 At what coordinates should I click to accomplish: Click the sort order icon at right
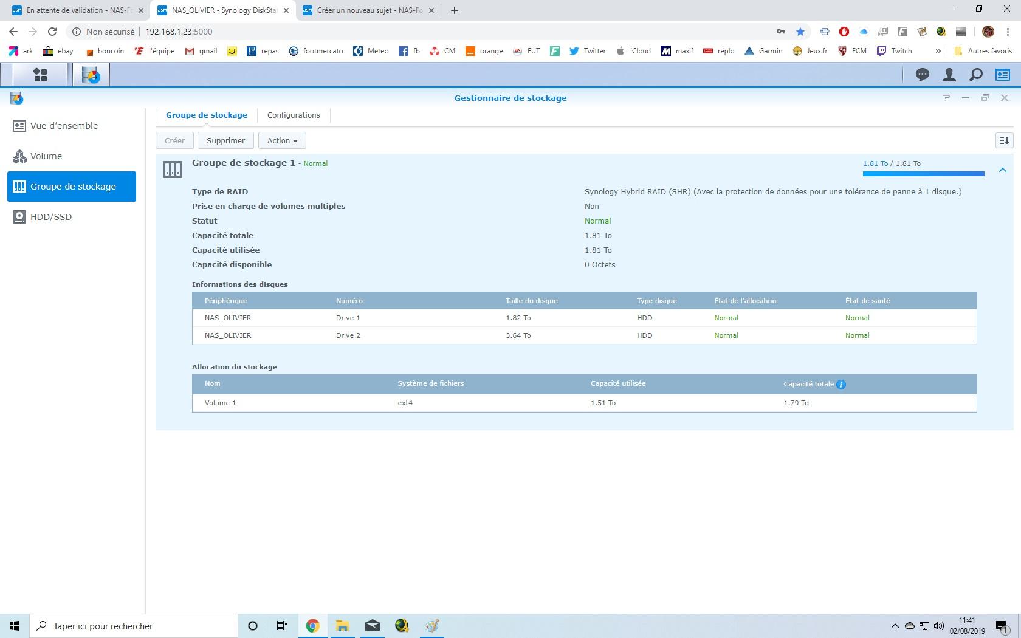(1004, 140)
